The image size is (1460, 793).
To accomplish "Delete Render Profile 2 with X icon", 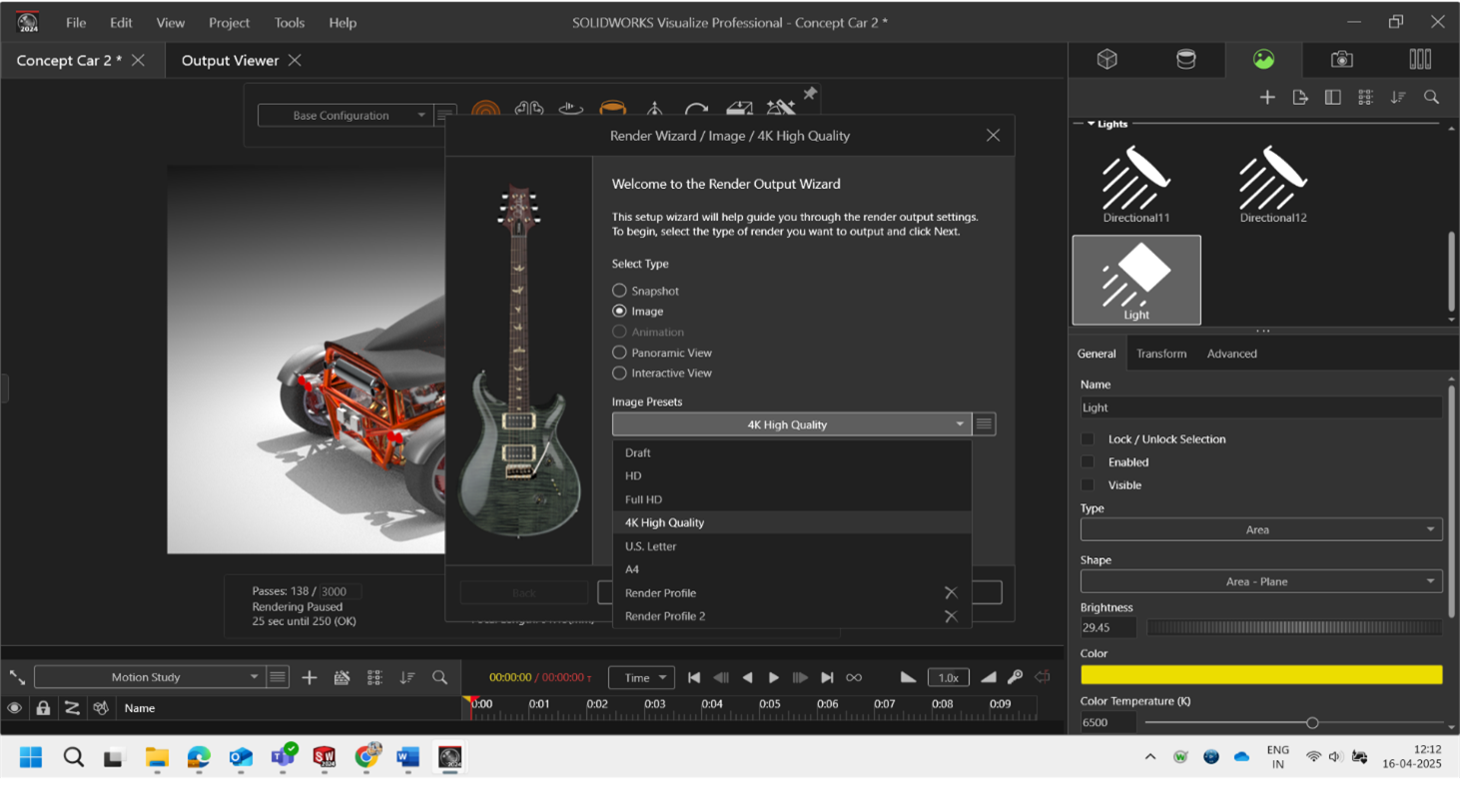I will pos(951,616).
